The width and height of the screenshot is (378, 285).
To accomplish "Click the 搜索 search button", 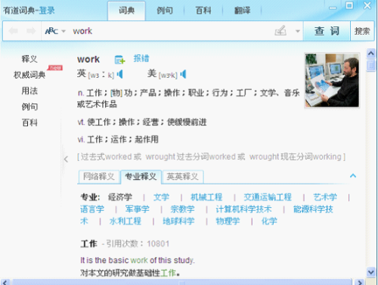I will pos(362,31).
